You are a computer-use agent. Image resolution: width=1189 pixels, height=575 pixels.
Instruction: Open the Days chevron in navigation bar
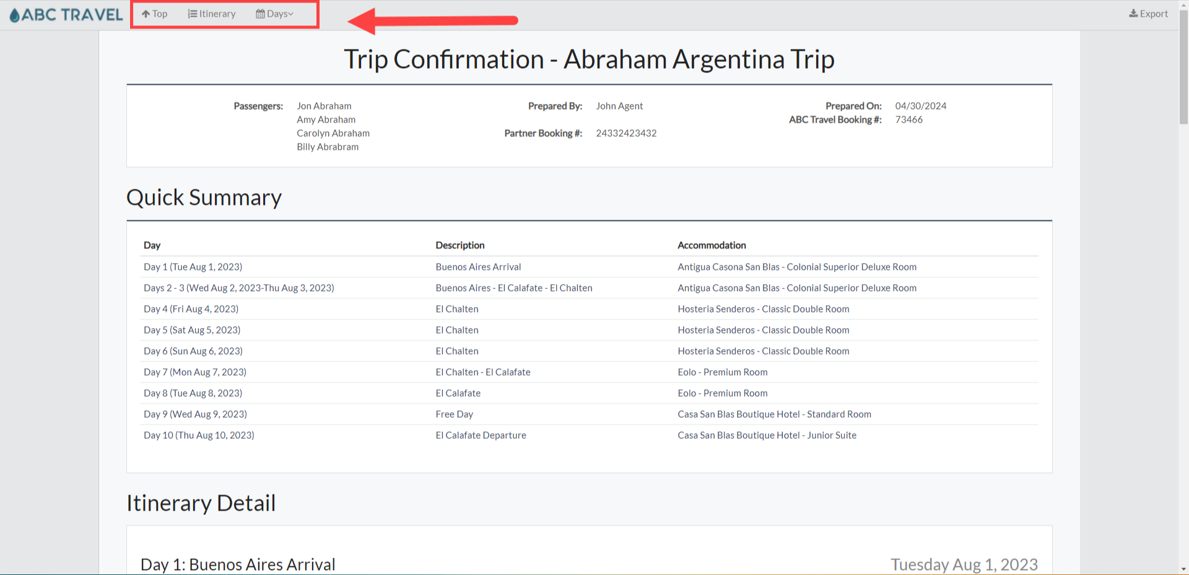tap(292, 14)
